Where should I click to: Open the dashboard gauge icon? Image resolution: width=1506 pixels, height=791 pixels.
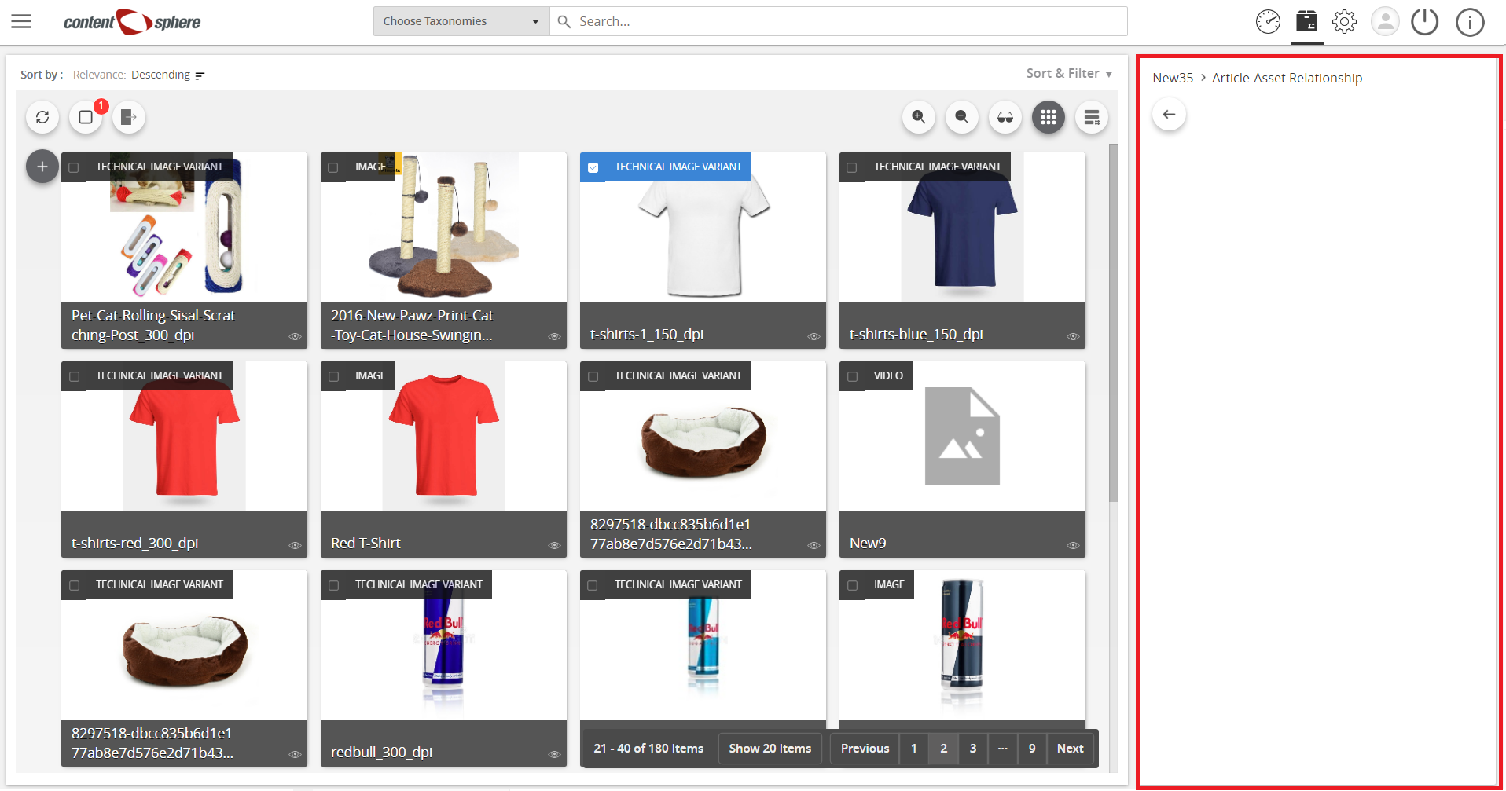(x=1268, y=22)
